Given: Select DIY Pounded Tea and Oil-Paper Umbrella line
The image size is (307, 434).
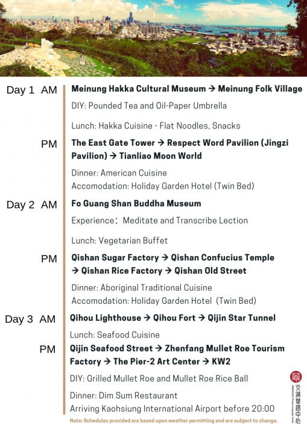Looking at the screenshot, I should [x=149, y=105].
